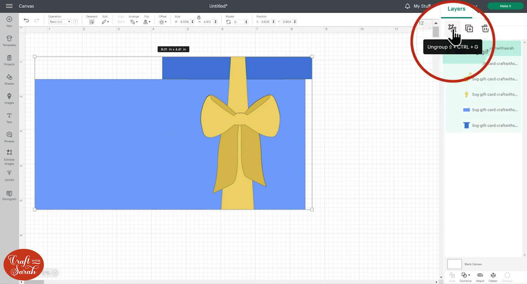This screenshot has height=284, width=527.
Task: Click the bottom-right selection resize handle
Action: click(x=312, y=209)
